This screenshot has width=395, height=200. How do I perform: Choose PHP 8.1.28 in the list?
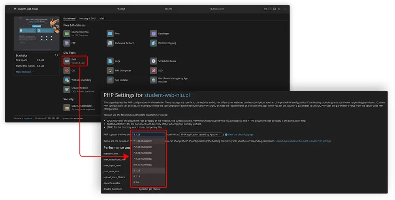point(149,170)
